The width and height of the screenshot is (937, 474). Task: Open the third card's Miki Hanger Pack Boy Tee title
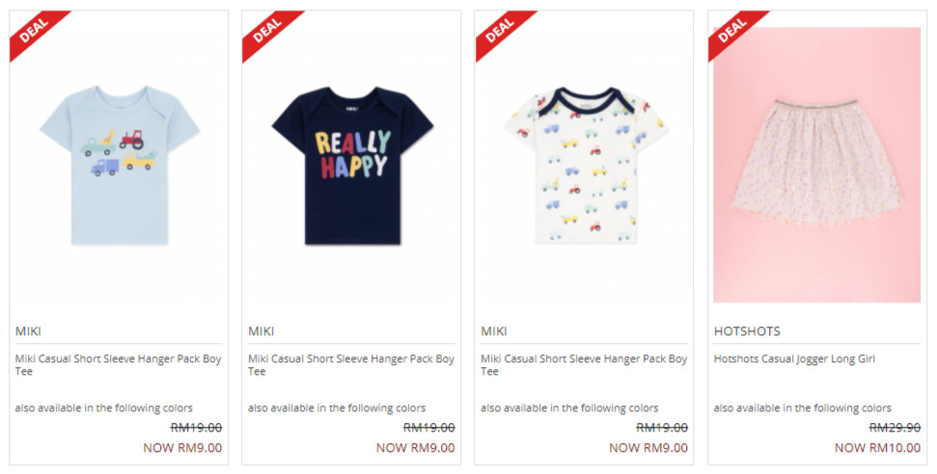pyautogui.click(x=584, y=365)
